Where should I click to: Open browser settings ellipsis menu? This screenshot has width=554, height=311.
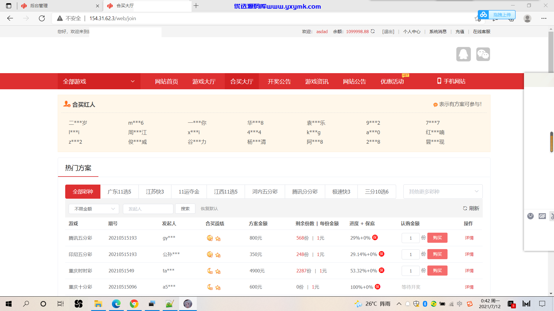544,18
